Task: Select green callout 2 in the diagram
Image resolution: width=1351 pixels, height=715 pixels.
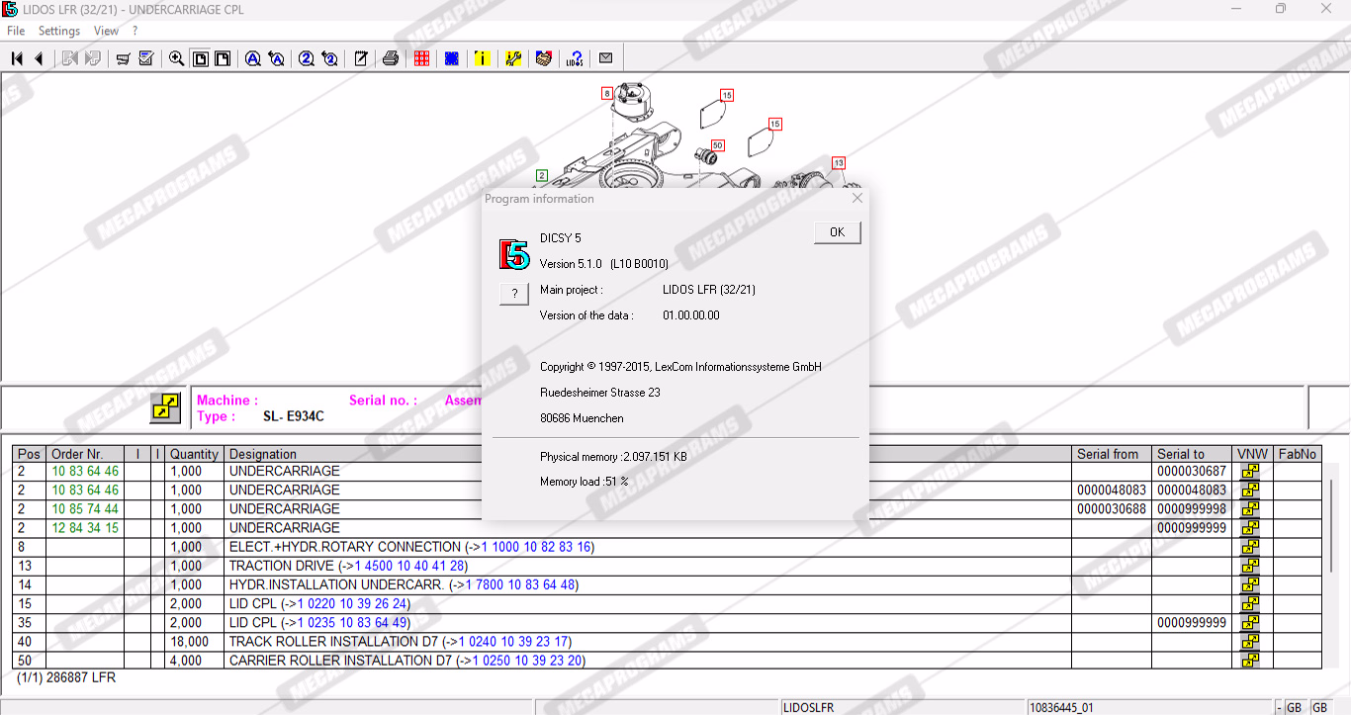Action: (542, 175)
